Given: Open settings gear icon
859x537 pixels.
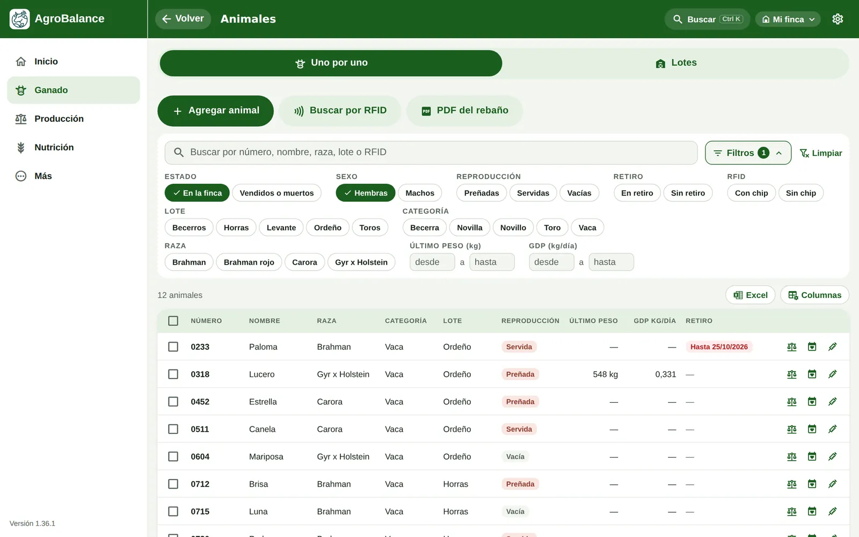Looking at the screenshot, I should (x=838, y=19).
